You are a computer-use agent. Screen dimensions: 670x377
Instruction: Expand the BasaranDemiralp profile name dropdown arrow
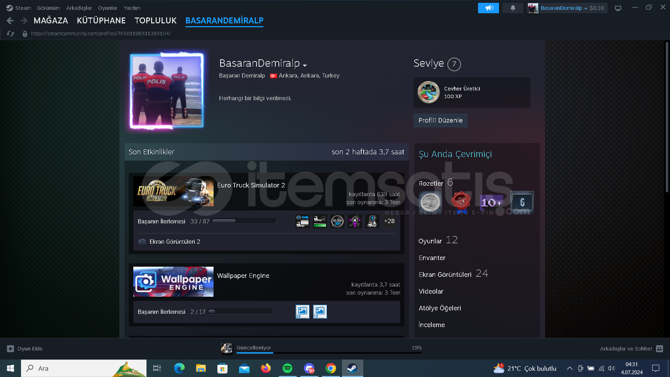pyautogui.click(x=305, y=65)
